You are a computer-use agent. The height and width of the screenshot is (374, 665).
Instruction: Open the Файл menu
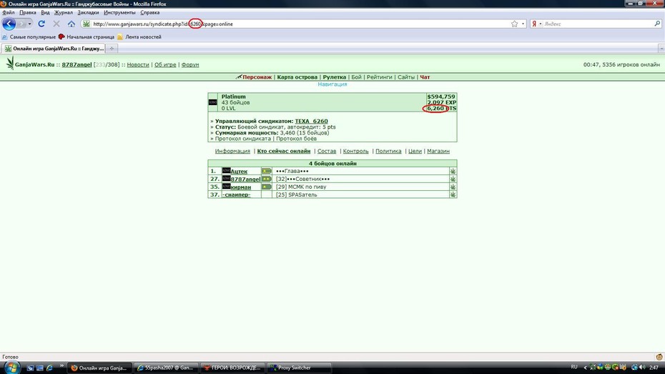pos(9,12)
